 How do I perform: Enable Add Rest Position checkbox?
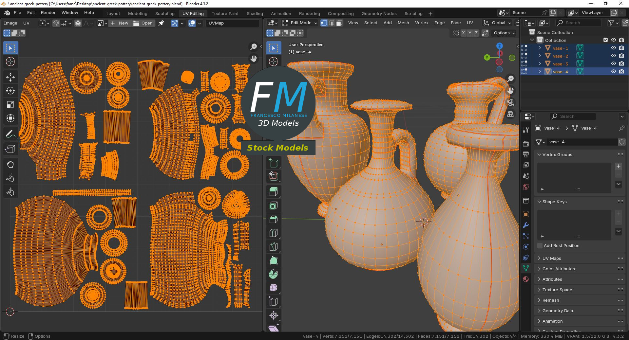coord(540,246)
